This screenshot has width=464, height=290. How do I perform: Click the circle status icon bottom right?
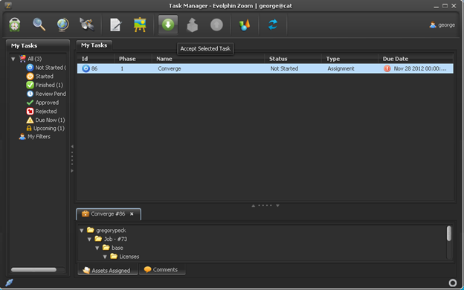[x=453, y=283]
